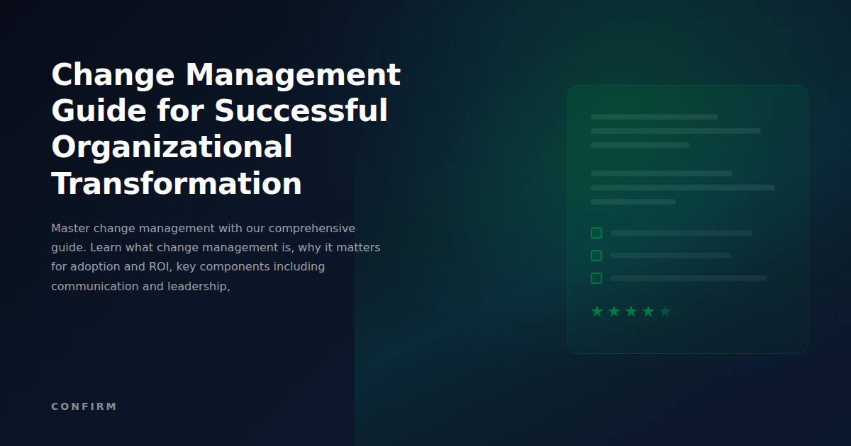Screen dimensions: 851x446
Task: Click the line beside the last checkbox
Action: 688,278
